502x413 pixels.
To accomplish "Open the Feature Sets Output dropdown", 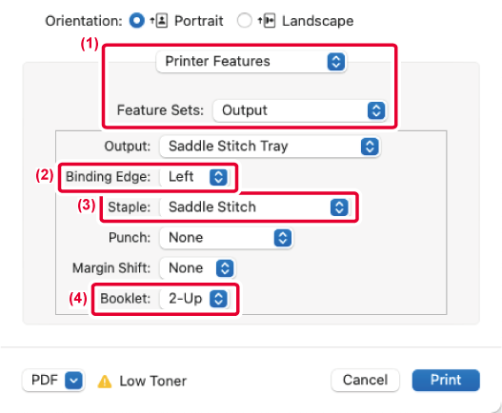I will pyautogui.click(x=300, y=110).
